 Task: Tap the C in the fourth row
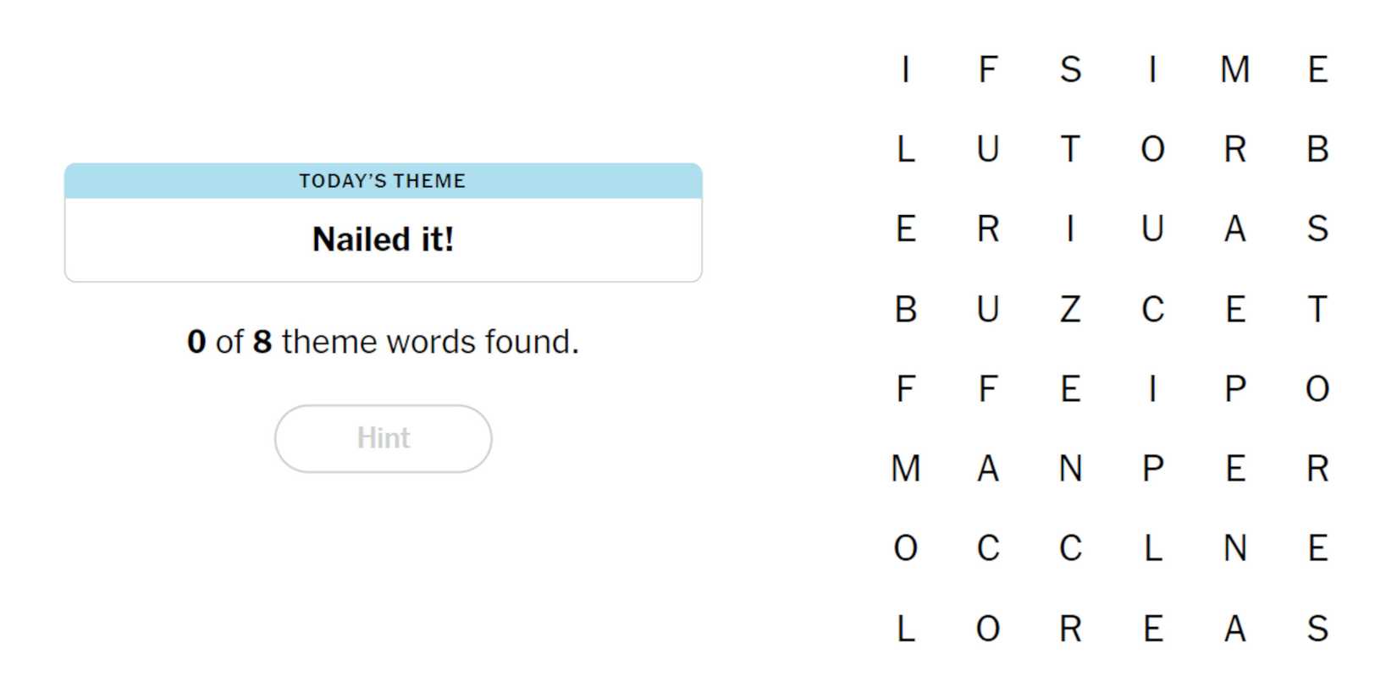click(1152, 309)
